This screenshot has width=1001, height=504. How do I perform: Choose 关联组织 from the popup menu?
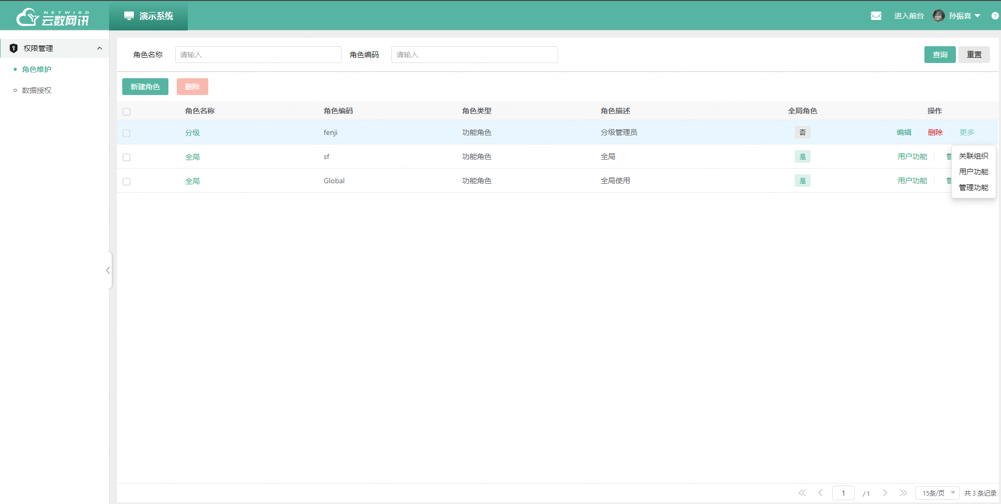tap(973, 156)
